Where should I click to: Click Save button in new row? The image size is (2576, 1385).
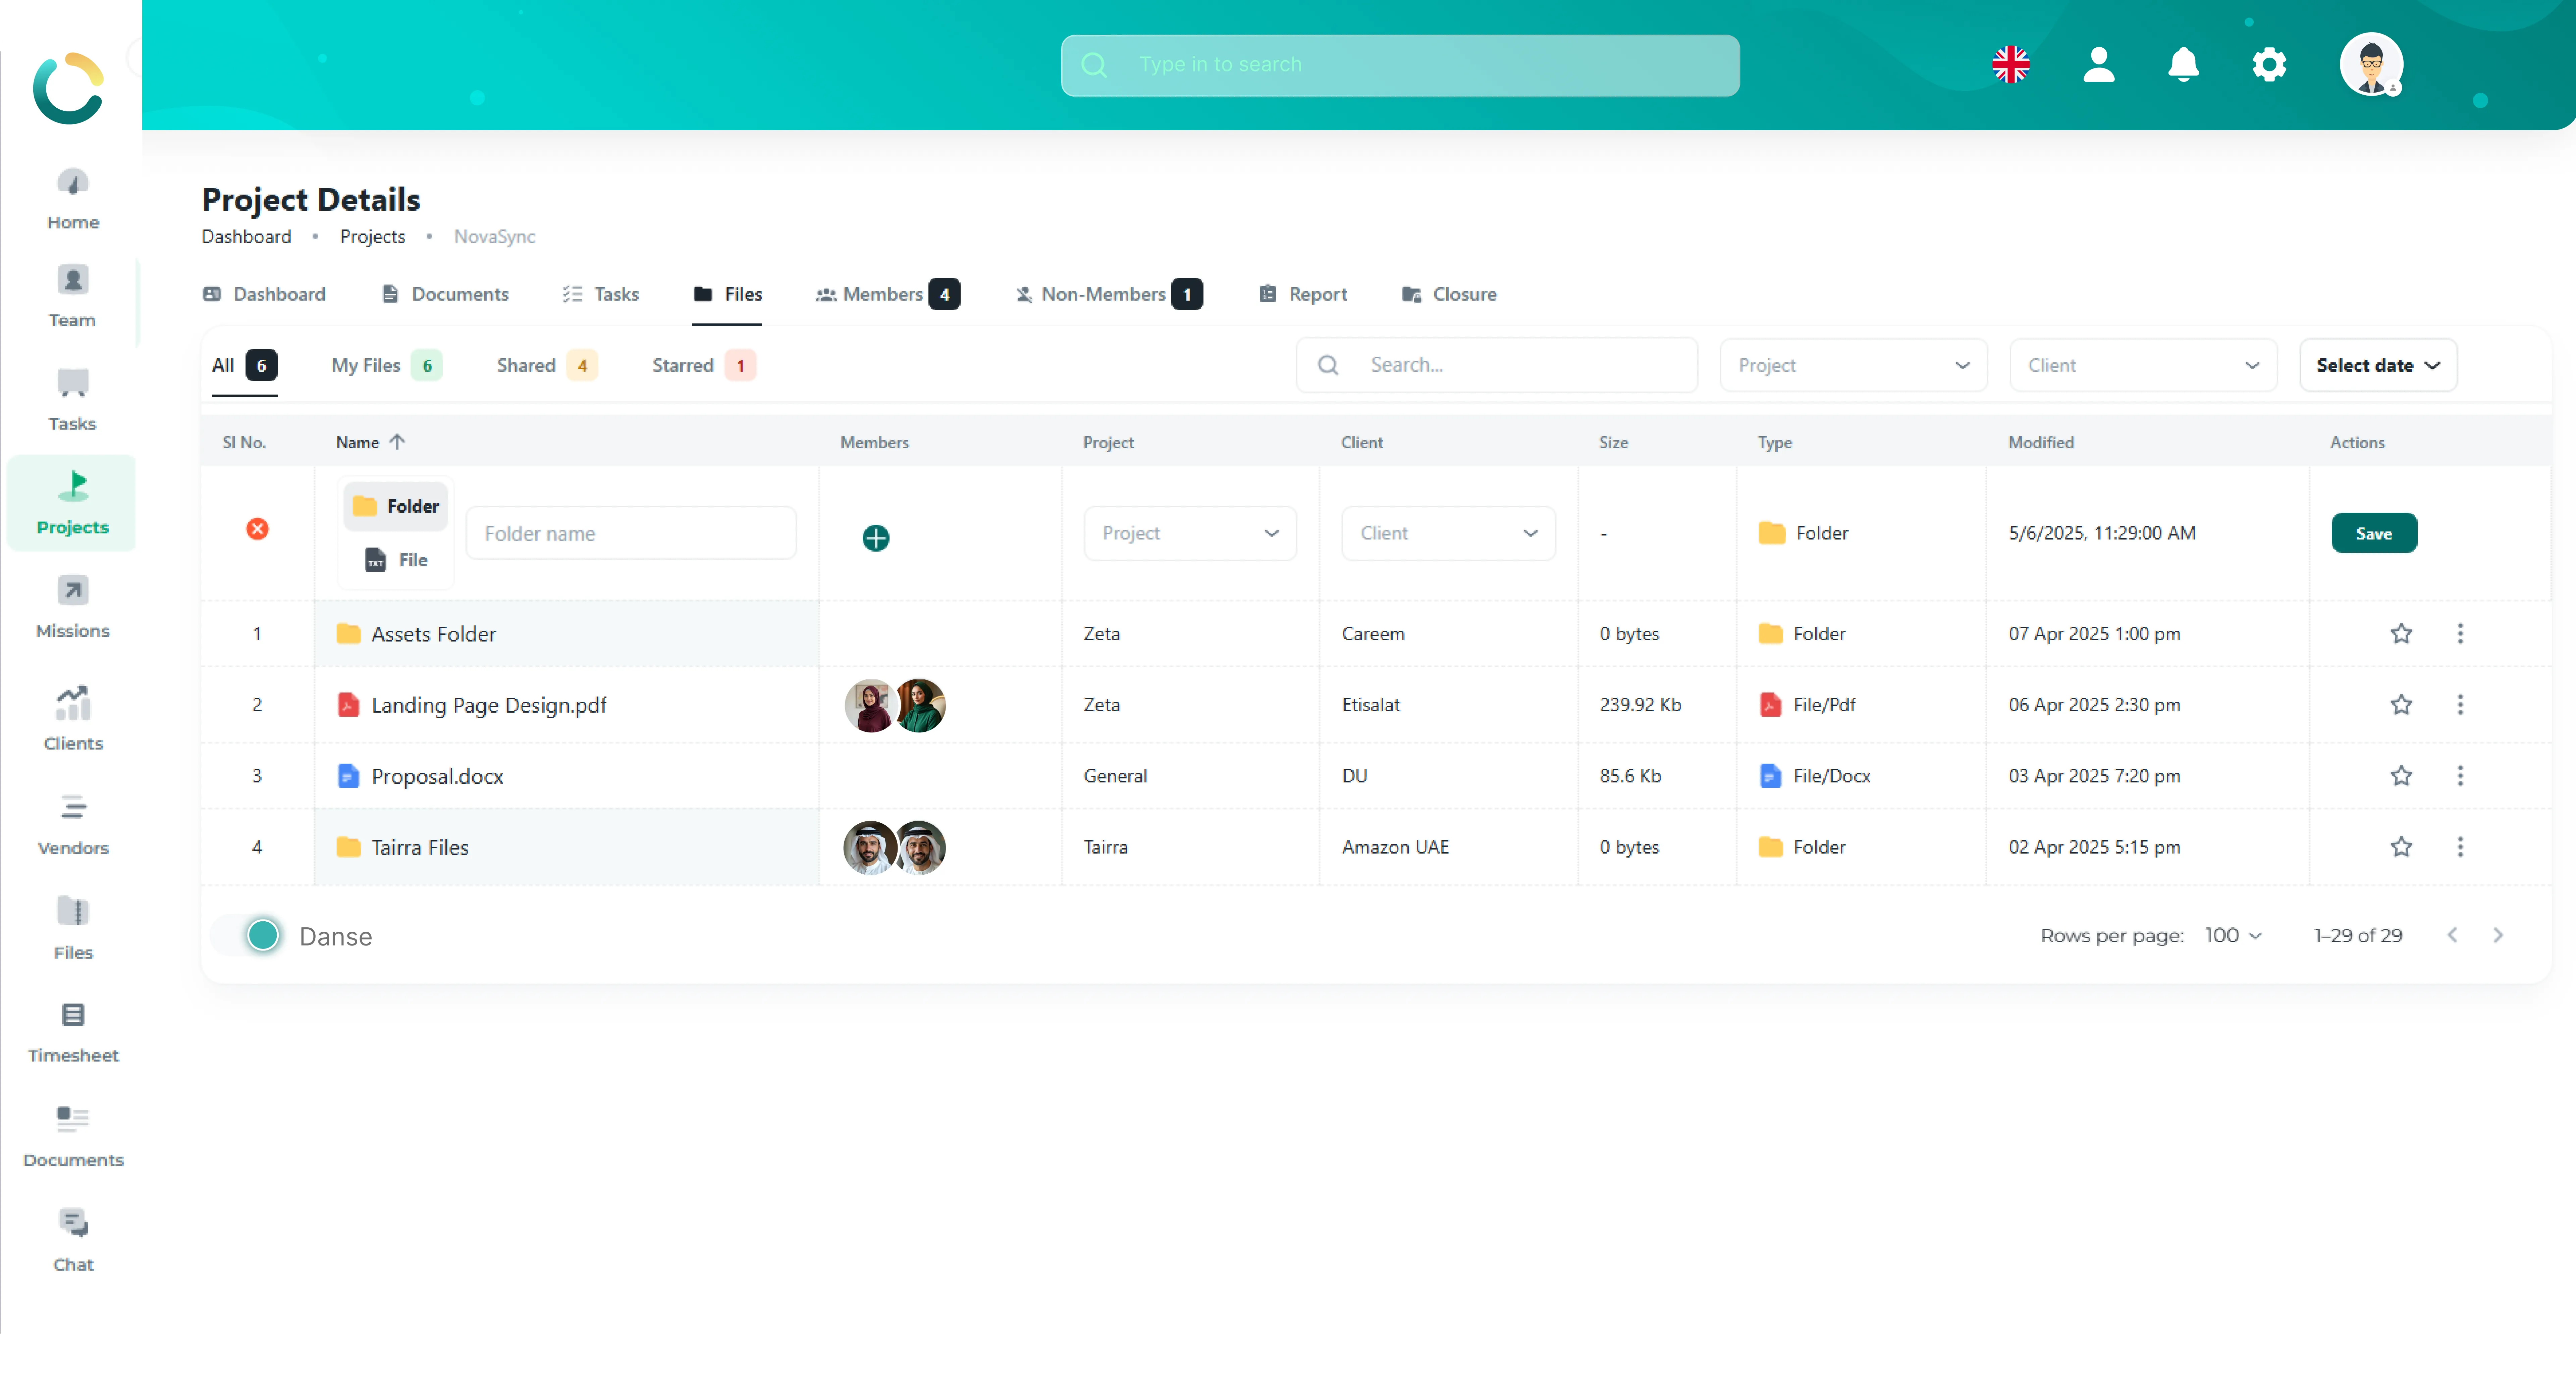pyautogui.click(x=2374, y=533)
